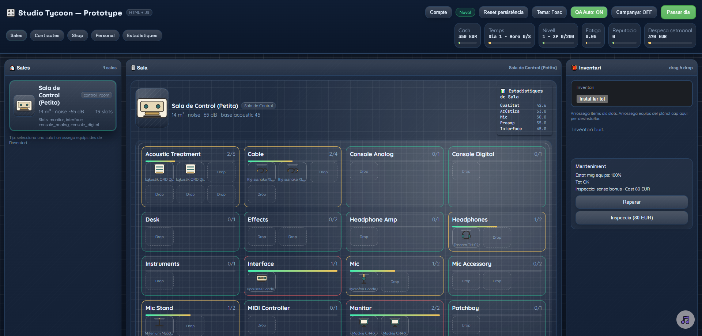This screenshot has width=702, height=336.
Task: Click the music note floating button
Action: tap(685, 320)
